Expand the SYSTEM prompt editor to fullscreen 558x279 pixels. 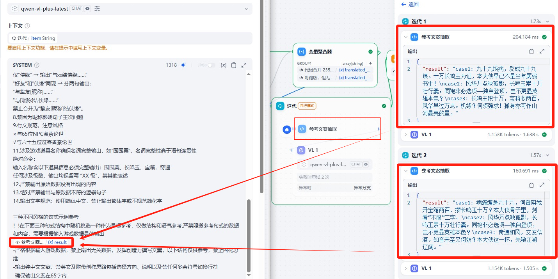[244, 65]
